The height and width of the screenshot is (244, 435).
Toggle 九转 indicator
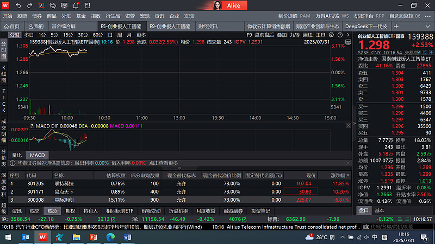[295, 35]
